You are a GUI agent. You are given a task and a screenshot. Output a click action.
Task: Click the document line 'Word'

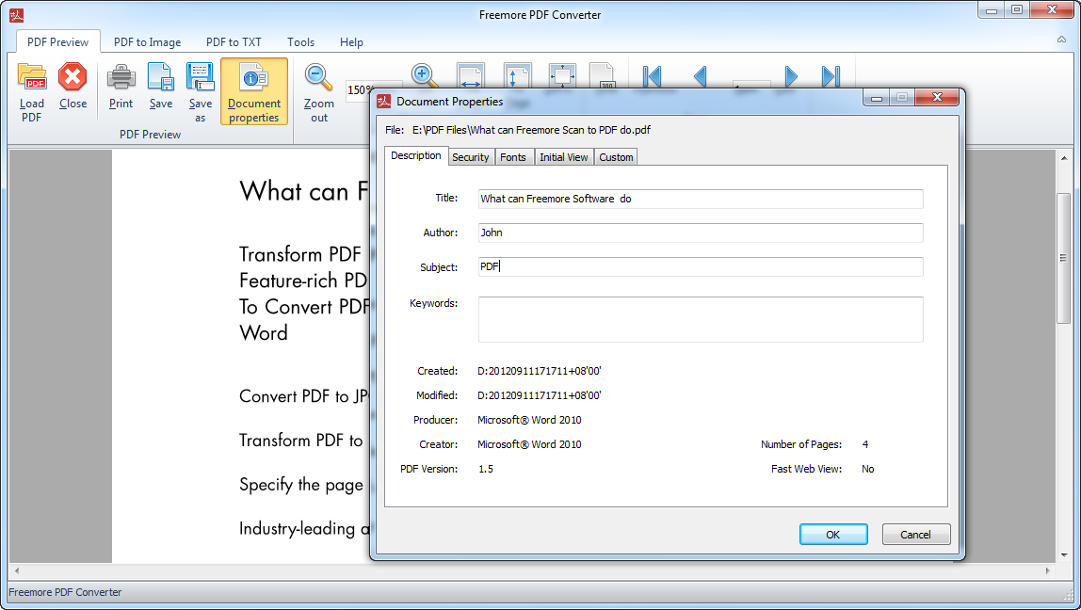[264, 333]
